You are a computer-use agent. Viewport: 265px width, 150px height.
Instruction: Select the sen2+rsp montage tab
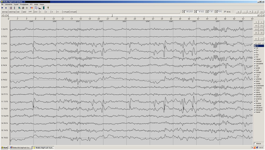[12, 12]
